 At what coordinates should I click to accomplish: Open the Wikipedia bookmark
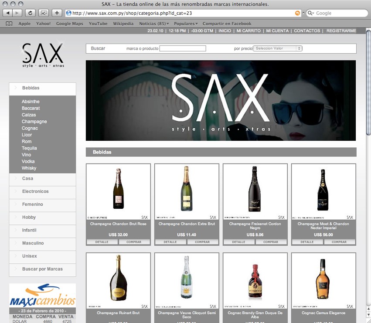tap(123, 24)
